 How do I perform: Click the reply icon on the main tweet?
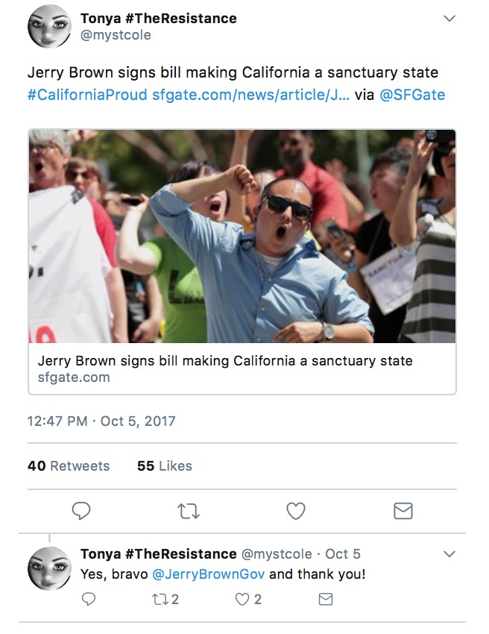click(x=81, y=512)
